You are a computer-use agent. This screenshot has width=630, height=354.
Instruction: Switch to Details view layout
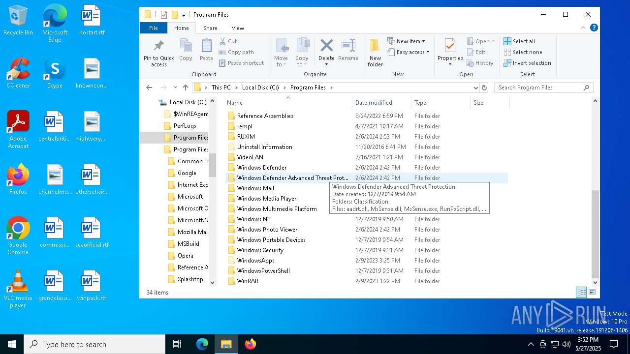[581, 292]
